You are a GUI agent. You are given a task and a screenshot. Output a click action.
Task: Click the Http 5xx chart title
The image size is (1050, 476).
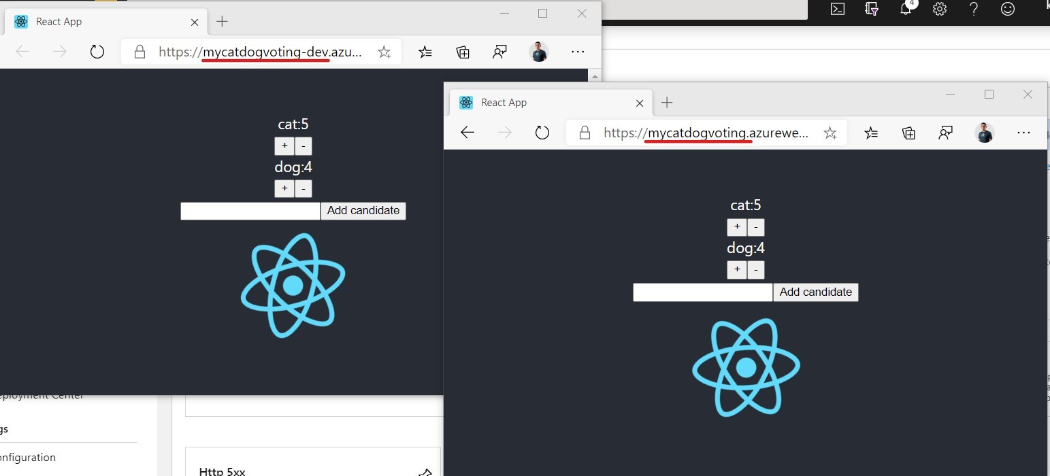tap(222, 471)
